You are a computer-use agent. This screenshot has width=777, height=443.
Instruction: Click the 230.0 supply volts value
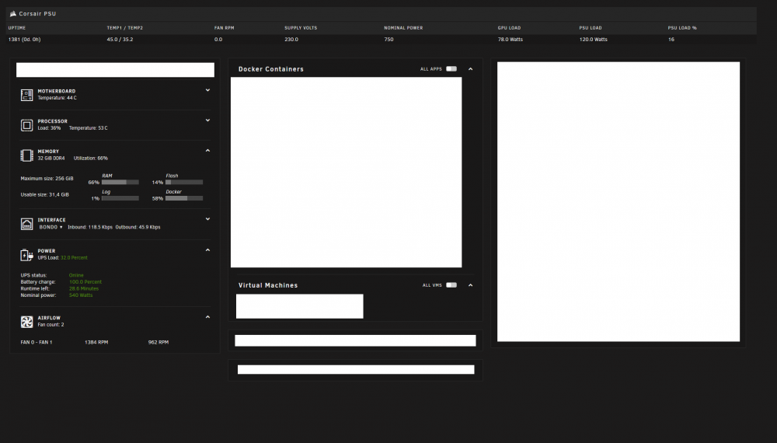click(291, 39)
